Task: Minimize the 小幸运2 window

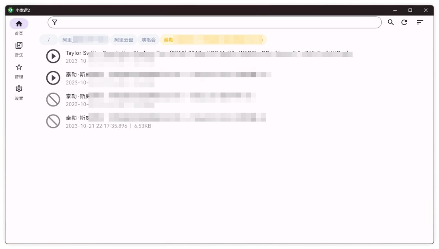Action: tap(395, 10)
